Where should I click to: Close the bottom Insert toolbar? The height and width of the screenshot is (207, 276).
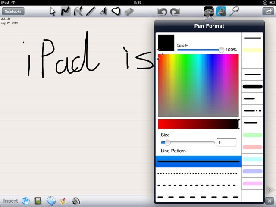coord(270,201)
